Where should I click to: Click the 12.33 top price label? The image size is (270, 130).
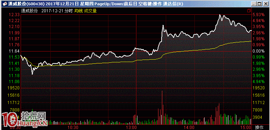click(14, 15)
